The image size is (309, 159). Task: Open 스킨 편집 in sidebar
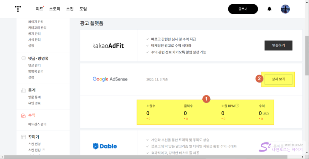(34, 150)
